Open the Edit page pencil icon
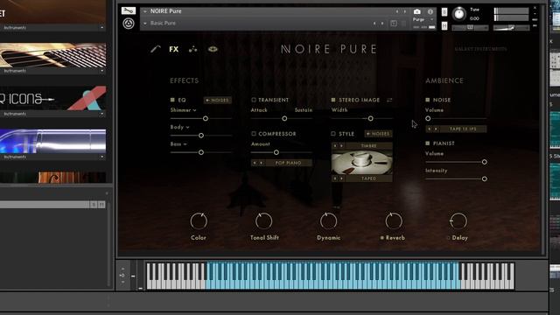560x315 pixels. pos(156,49)
